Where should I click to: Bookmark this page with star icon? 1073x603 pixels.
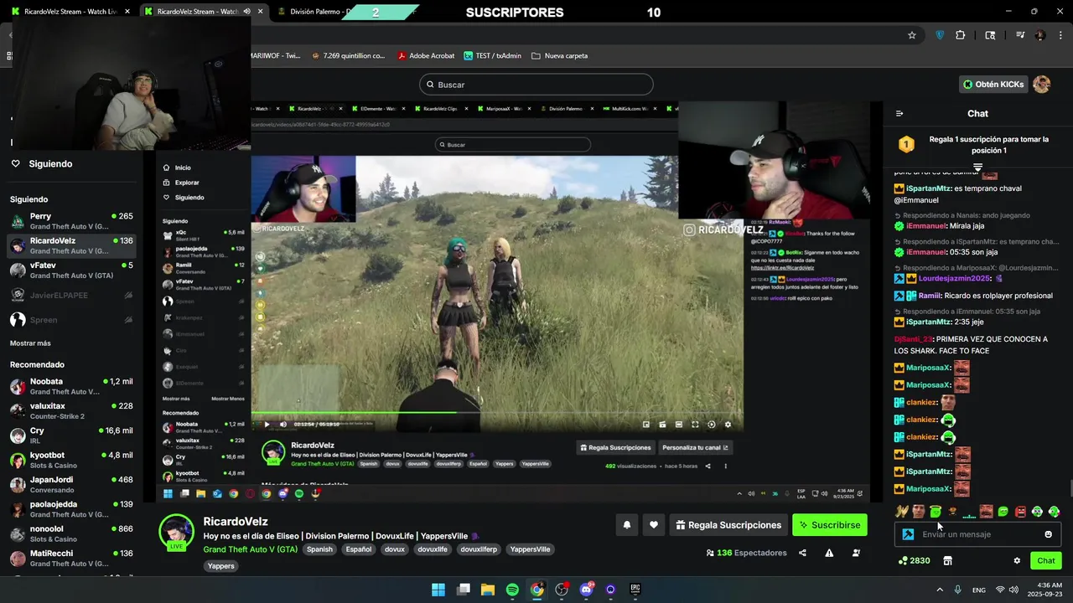coord(912,35)
